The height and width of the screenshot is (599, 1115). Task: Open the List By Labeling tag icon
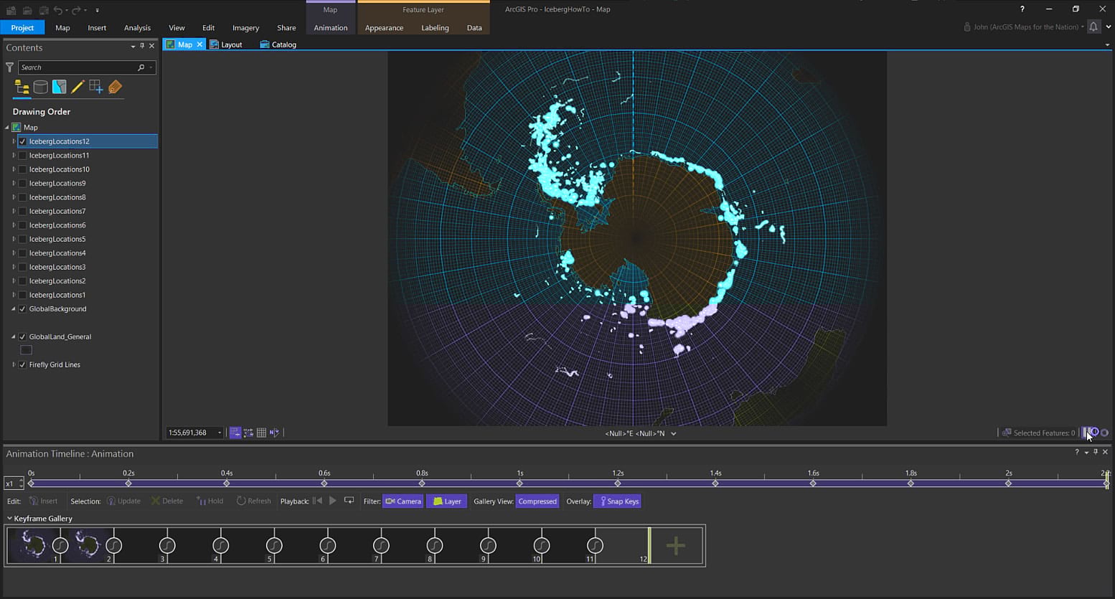click(x=115, y=88)
